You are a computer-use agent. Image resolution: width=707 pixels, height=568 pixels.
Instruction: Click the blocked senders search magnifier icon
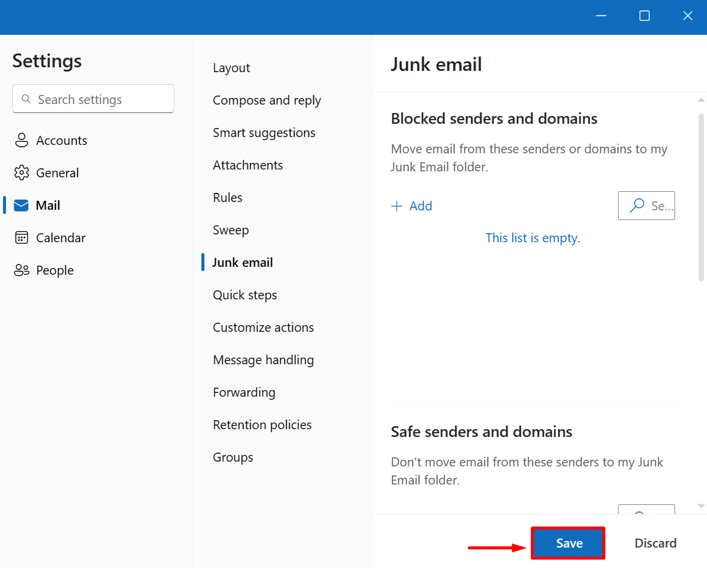[x=637, y=206]
